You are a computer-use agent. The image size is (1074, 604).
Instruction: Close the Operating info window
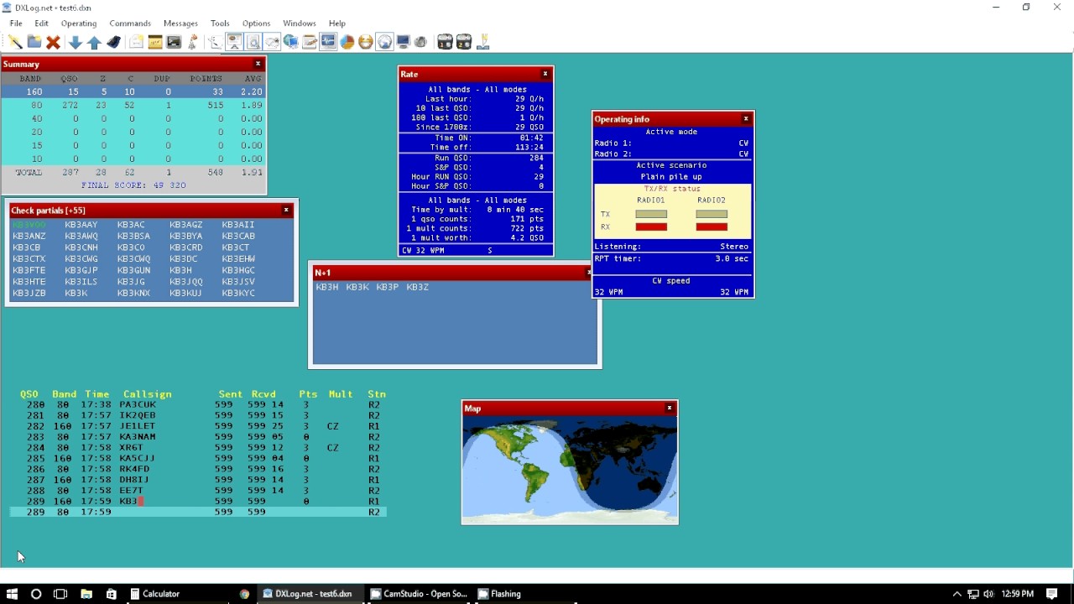tap(746, 119)
